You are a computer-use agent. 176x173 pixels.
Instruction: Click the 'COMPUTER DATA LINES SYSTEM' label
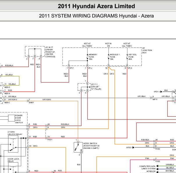pyautogui.click(x=147, y=167)
